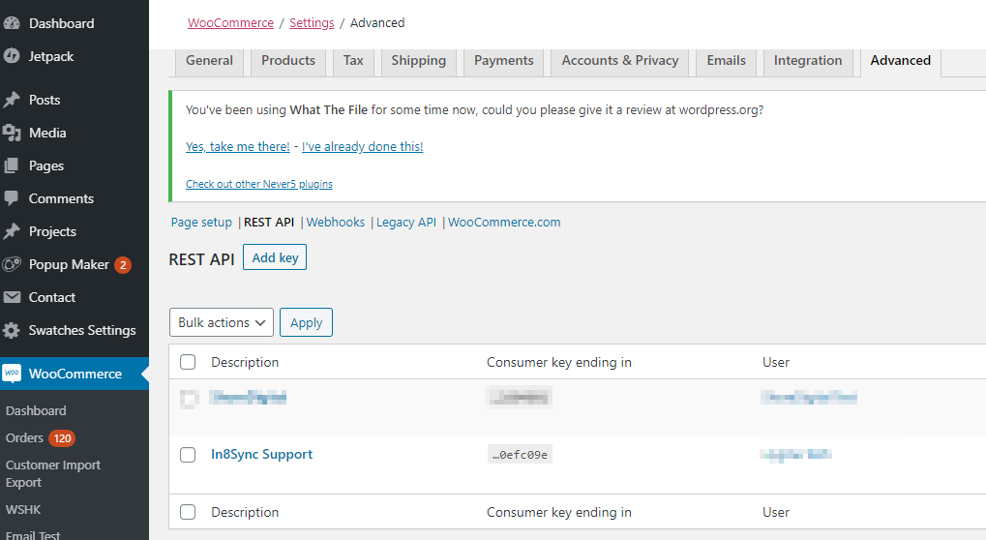Toggle the select-all checkbox in table footer
The image size is (986, 540).
(188, 512)
